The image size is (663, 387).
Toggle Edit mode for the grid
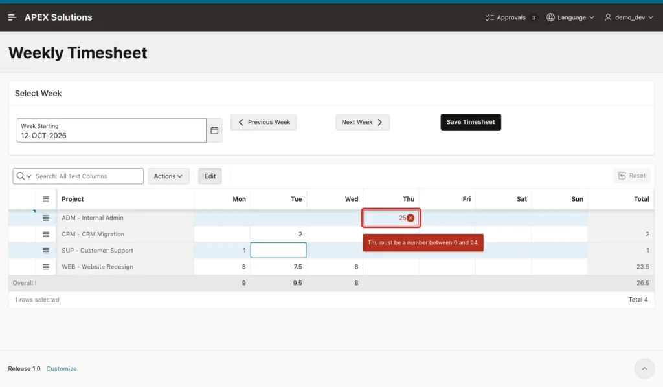210,176
